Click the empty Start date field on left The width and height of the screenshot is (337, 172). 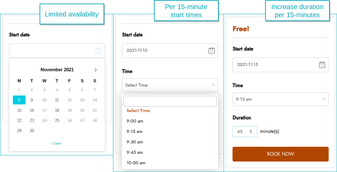tap(57, 50)
